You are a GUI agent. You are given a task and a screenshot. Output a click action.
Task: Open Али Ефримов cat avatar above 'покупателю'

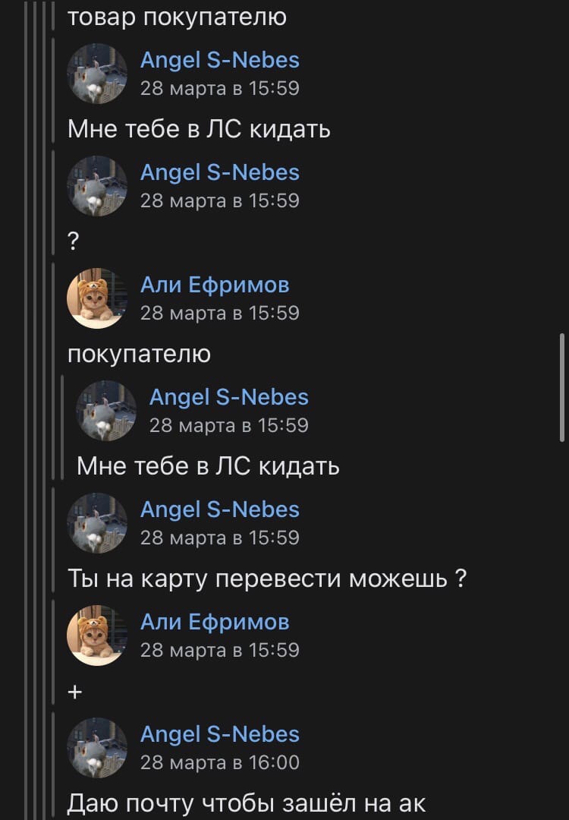[97, 298]
